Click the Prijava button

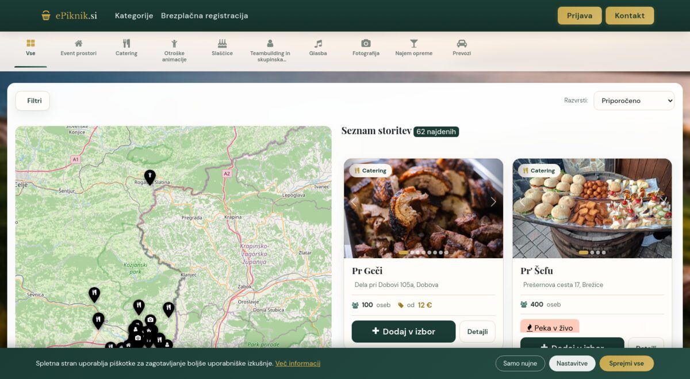point(580,16)
